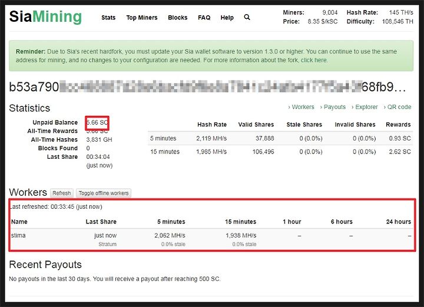
Task: Select the Price value 8.35 $/kSC
Action: [x=323, y=21]
